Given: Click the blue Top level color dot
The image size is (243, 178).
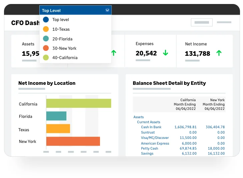Looking at the screenshot, I should 46,20.
